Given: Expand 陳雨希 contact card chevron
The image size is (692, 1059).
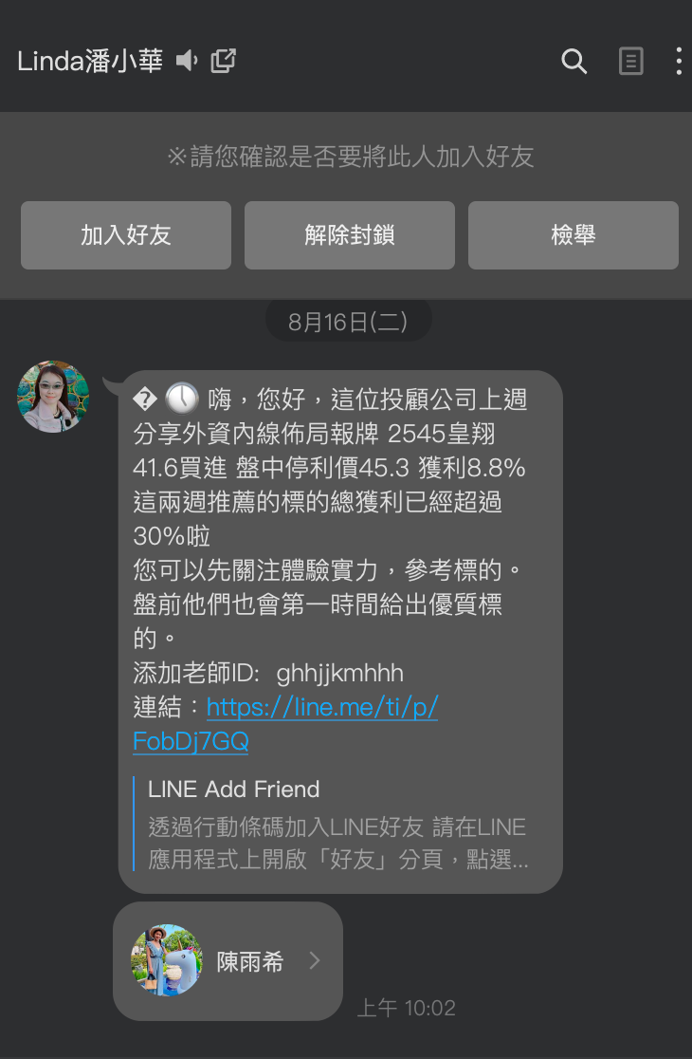Looking at the screenshot, I should pyautogui.click(x=315, y=960).
